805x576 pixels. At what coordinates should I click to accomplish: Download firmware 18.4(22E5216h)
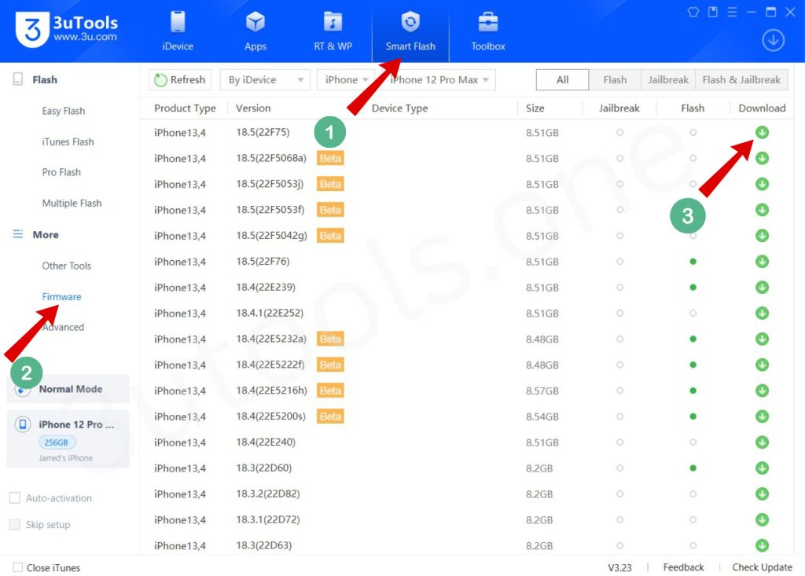[x=762, y=391]
